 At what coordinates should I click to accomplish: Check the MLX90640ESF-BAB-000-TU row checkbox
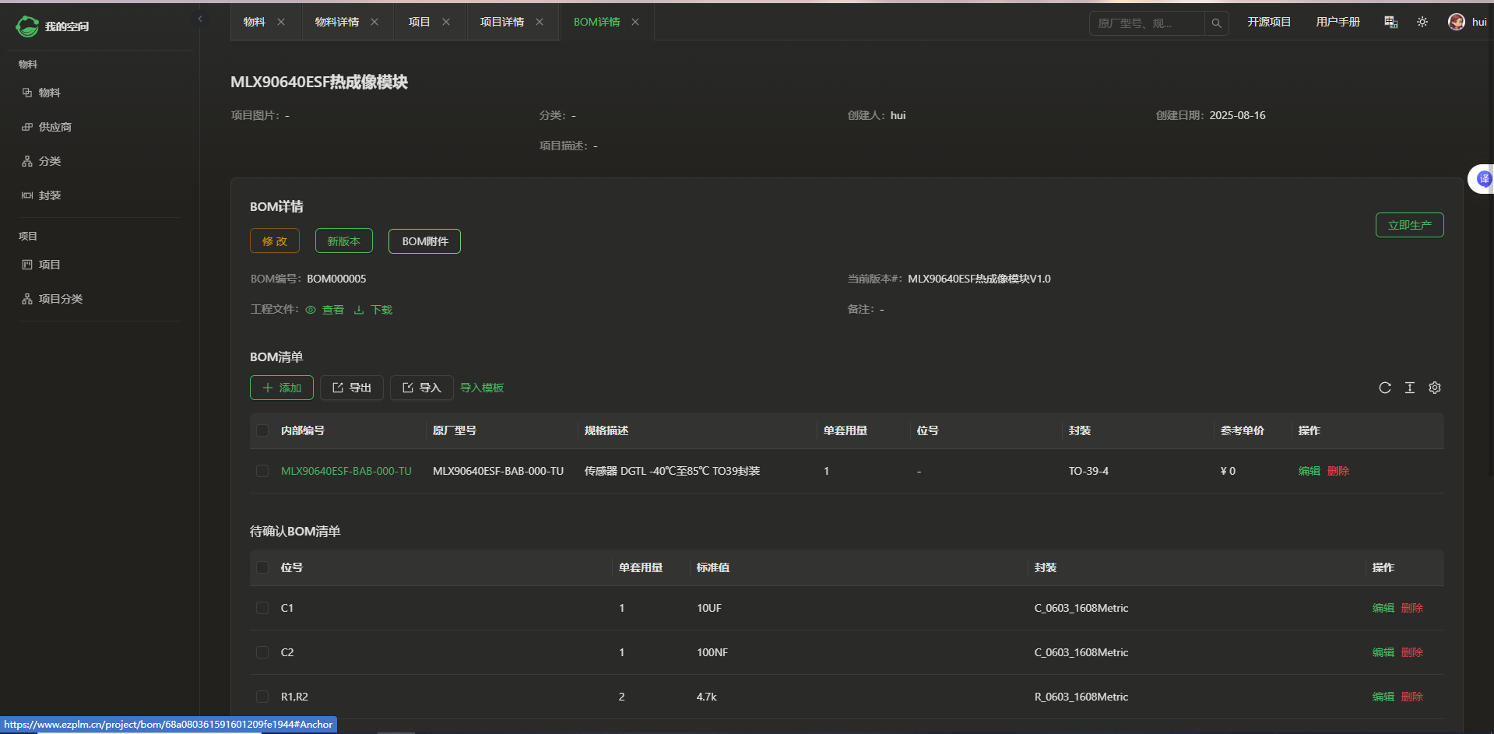[x=262, y=471]
